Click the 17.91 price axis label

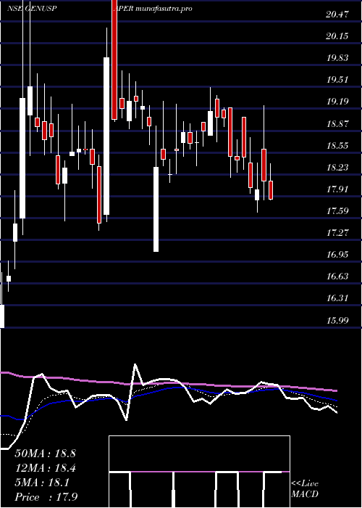point(337,189)
